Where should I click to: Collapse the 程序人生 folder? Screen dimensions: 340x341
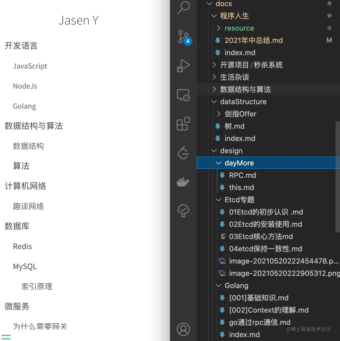tap(214, 16)
